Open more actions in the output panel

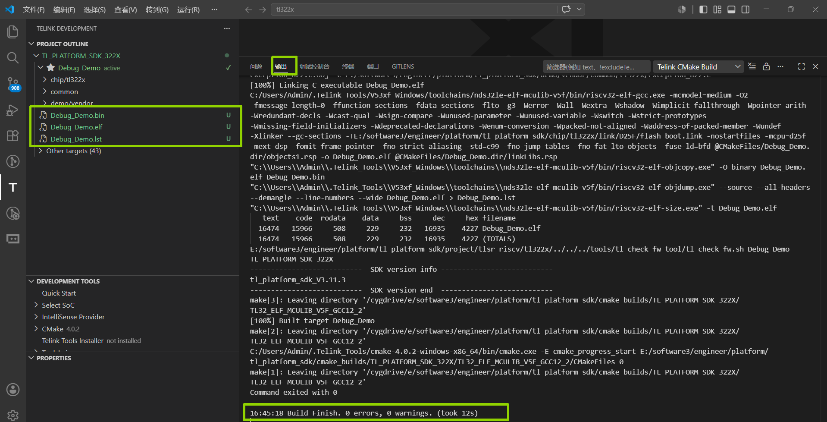(x=780, y=66)
